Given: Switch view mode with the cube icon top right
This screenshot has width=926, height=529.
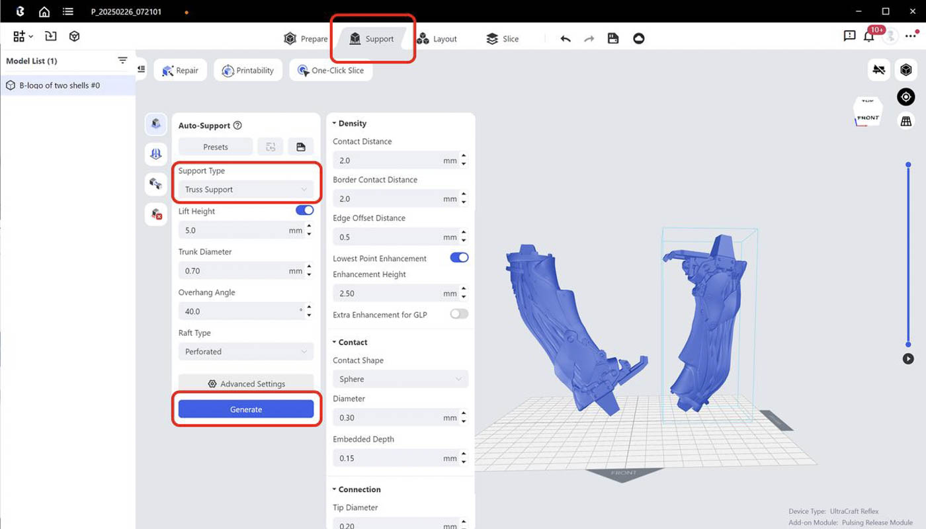Looking at the screenshot, I should coord(906,69).
